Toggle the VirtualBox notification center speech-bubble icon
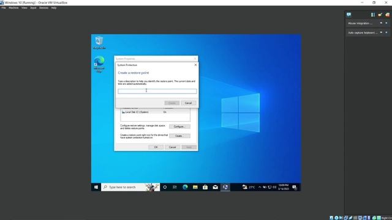 point(349,15)
